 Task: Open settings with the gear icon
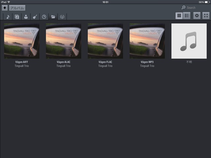pyautogui.click(x=197, y=15)
